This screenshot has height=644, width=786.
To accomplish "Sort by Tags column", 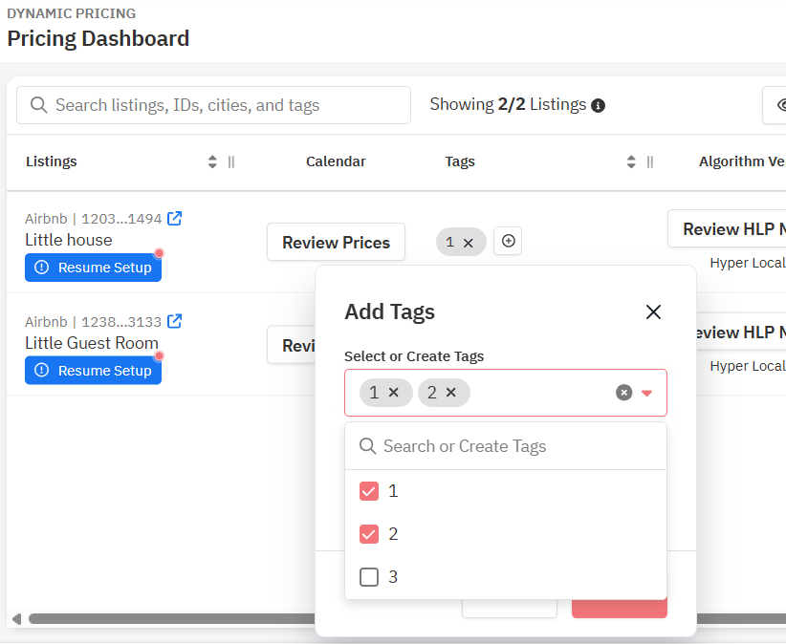I will coord(631,161).
